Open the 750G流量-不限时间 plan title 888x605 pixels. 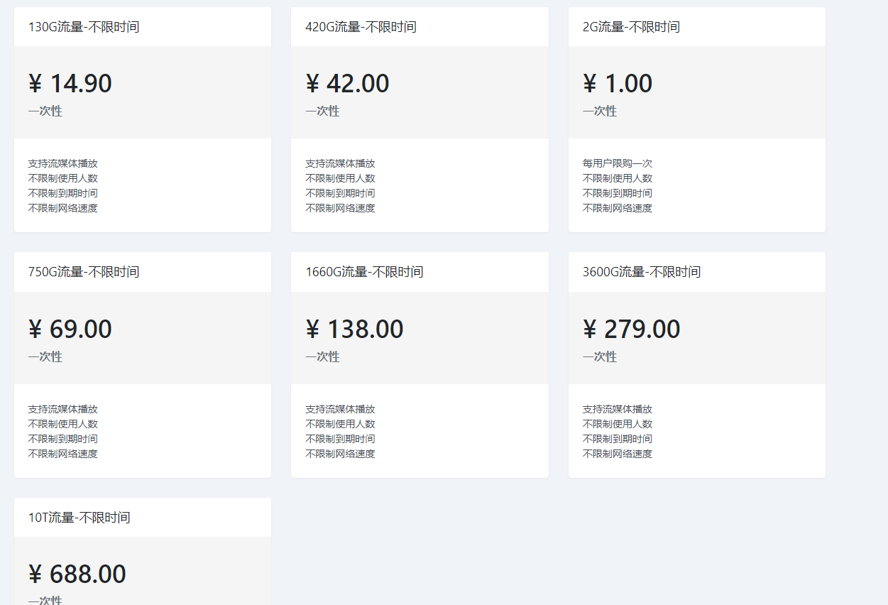point(84,272)
